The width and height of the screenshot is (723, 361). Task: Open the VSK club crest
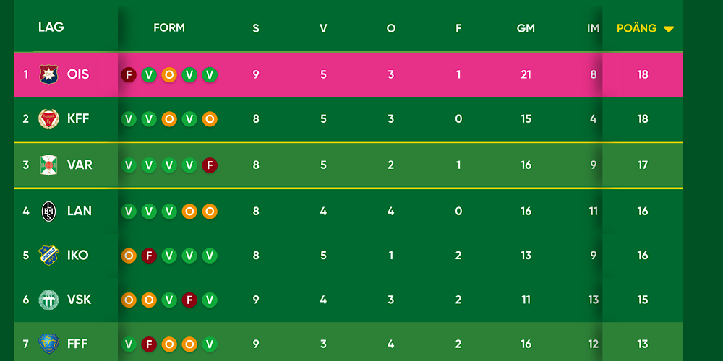coord(48,300)
